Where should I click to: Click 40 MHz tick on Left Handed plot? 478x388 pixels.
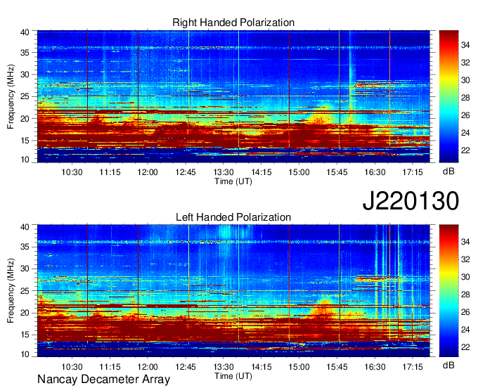coord(25,227)
